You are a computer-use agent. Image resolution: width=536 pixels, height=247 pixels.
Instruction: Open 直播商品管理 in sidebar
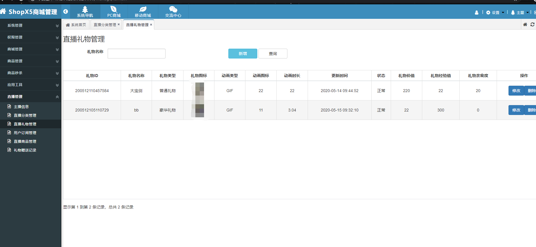tap(31, 141)
